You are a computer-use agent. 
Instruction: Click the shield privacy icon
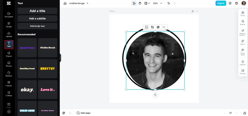coord(230,3)
